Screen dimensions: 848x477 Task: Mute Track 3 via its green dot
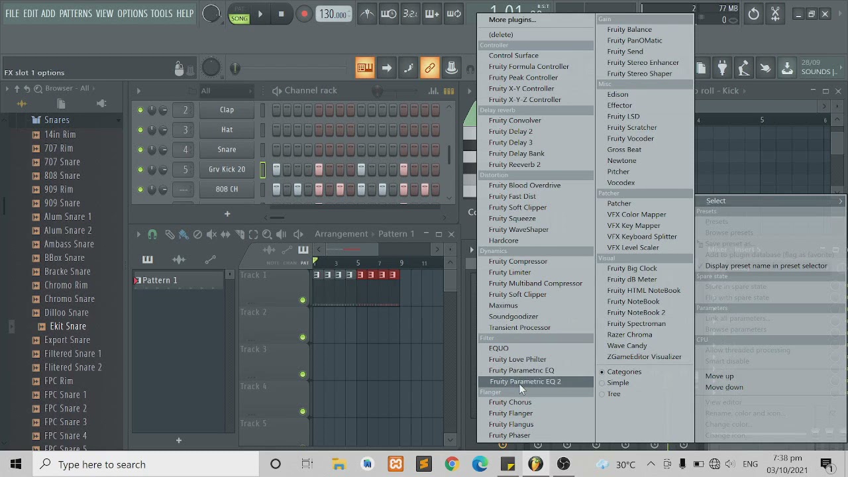click(303, 374)
